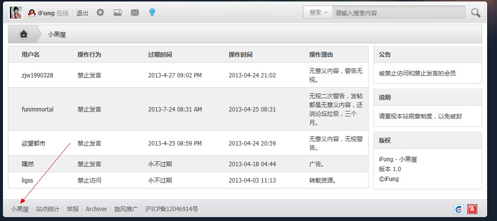Click 永不过期 in the ligss row

pyautogui.click(x=160, y=181)
